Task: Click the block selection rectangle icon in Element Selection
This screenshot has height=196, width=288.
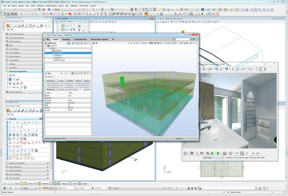Action: pyautogui.click(x=65, y=26)
